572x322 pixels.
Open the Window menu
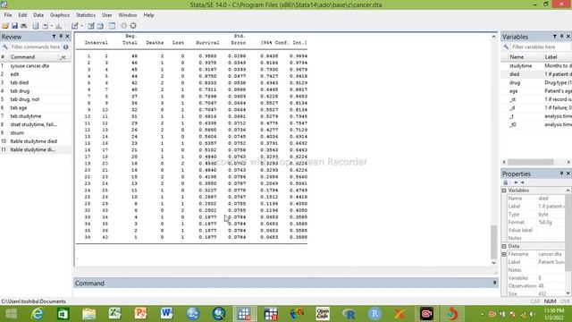click(127, 15)
